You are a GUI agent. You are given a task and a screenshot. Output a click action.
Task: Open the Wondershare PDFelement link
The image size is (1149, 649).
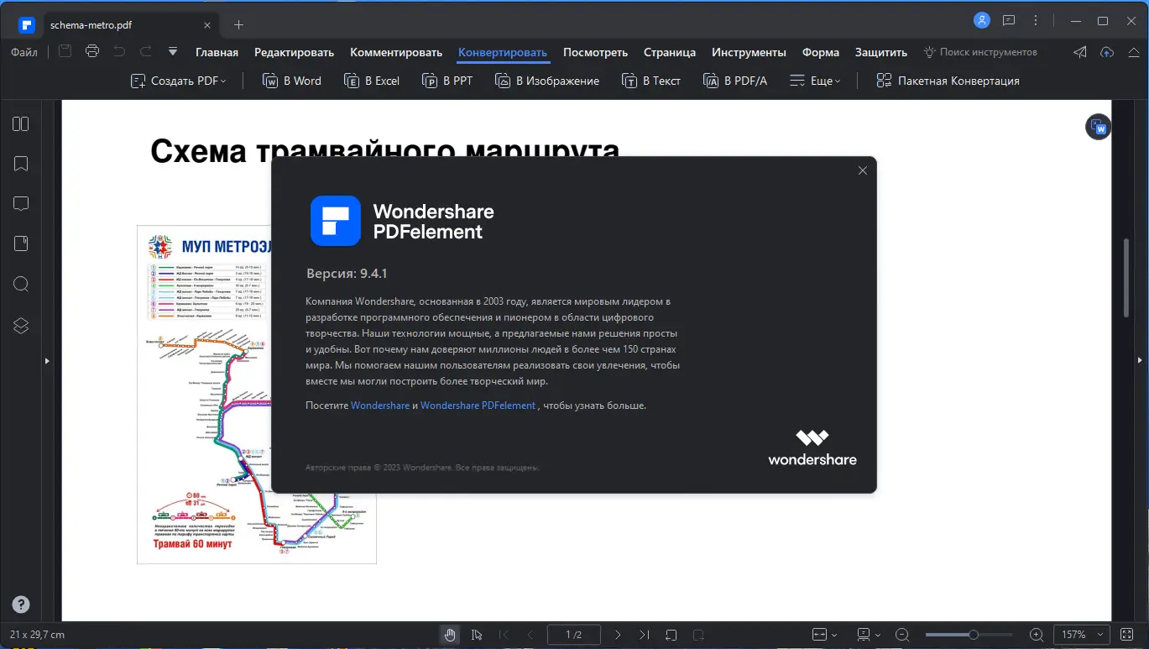point(478,406)
